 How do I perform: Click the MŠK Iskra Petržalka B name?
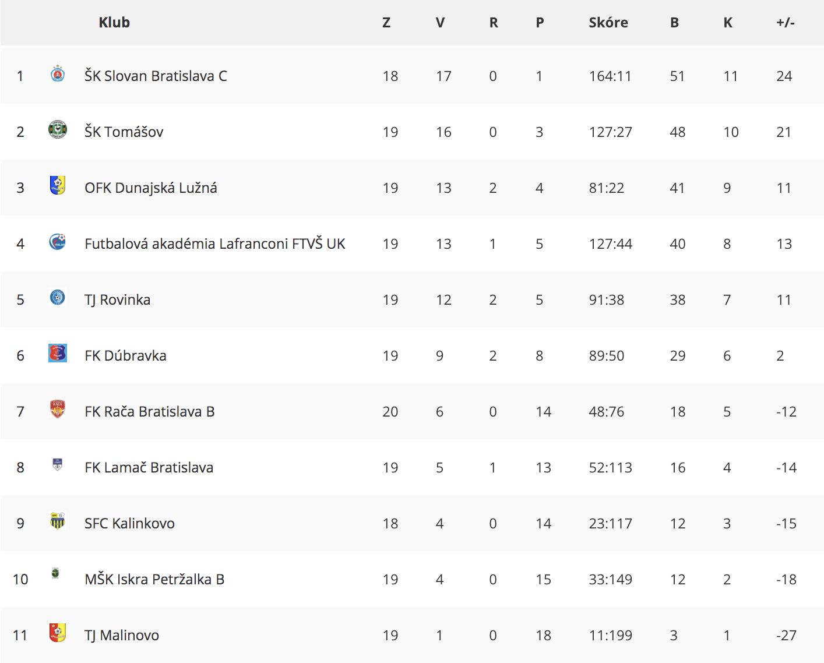(154, 579)
